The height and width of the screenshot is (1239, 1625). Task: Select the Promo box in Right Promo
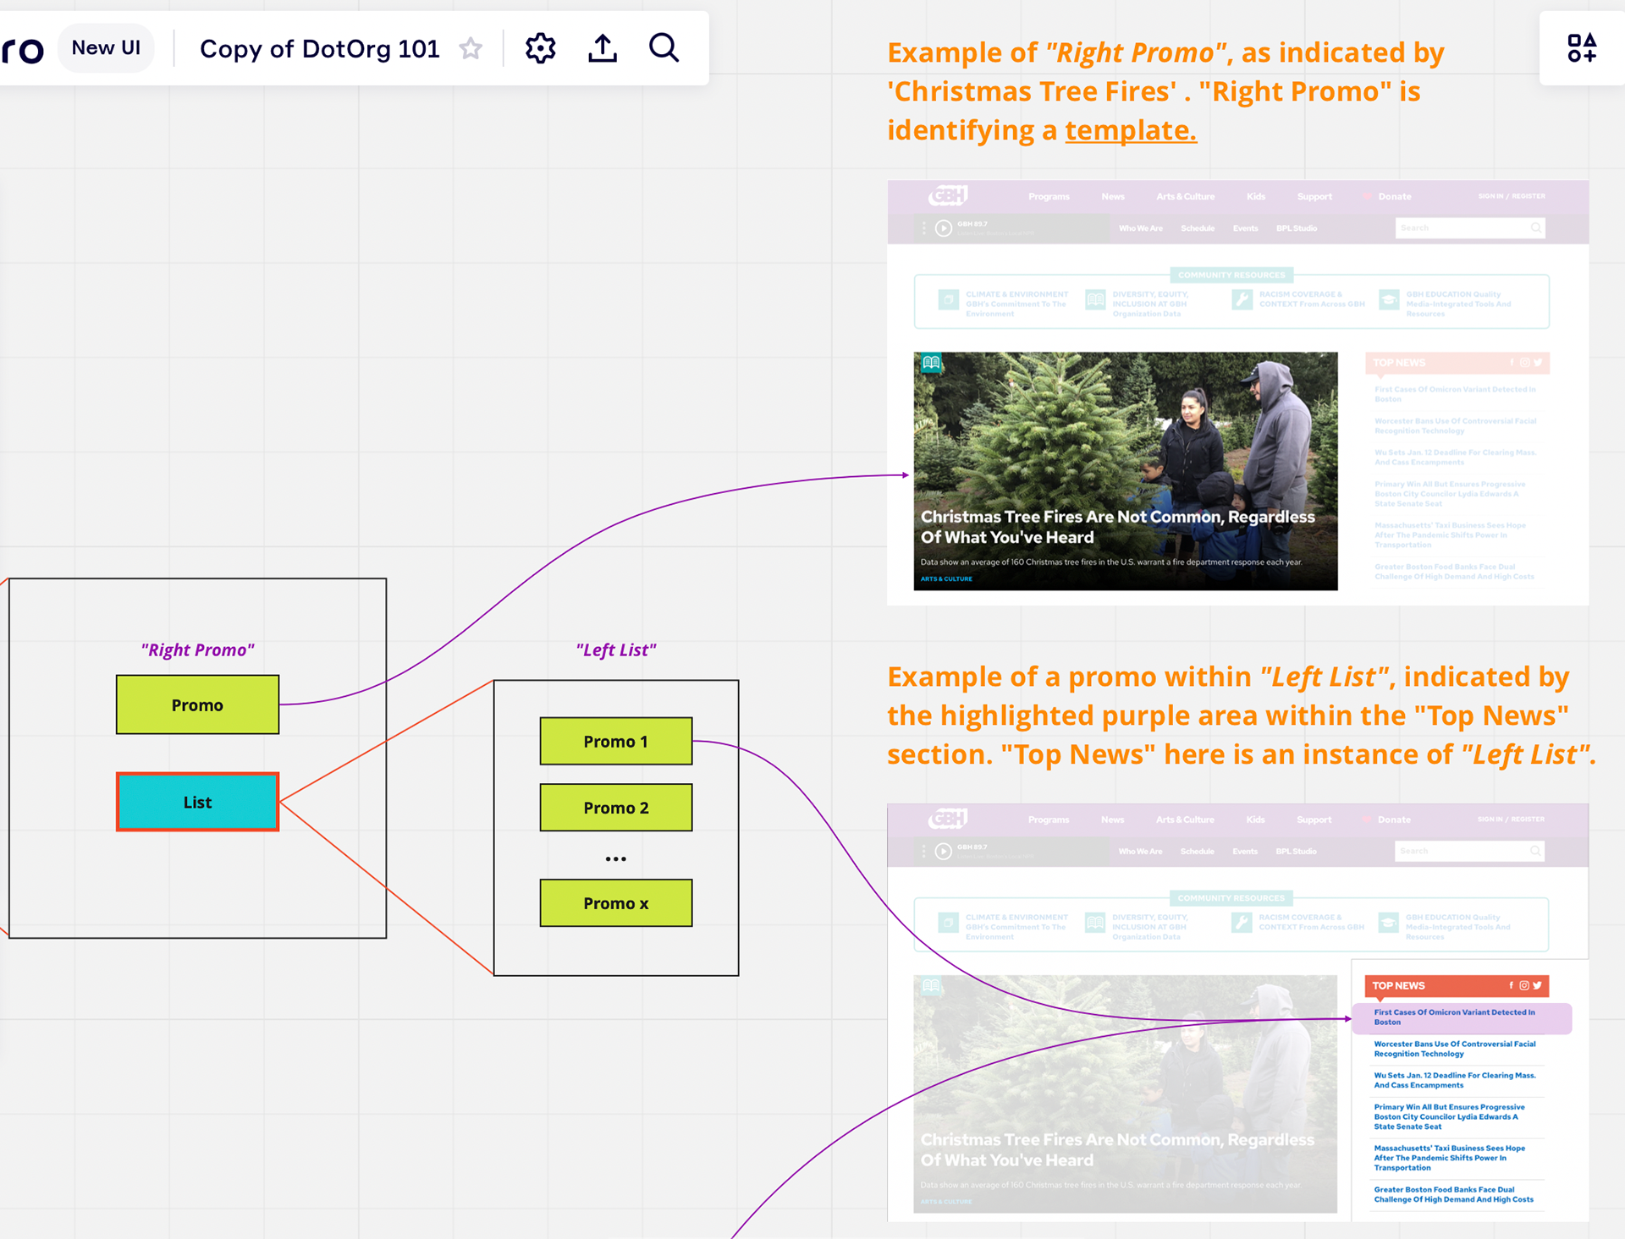tap(197, 704)
